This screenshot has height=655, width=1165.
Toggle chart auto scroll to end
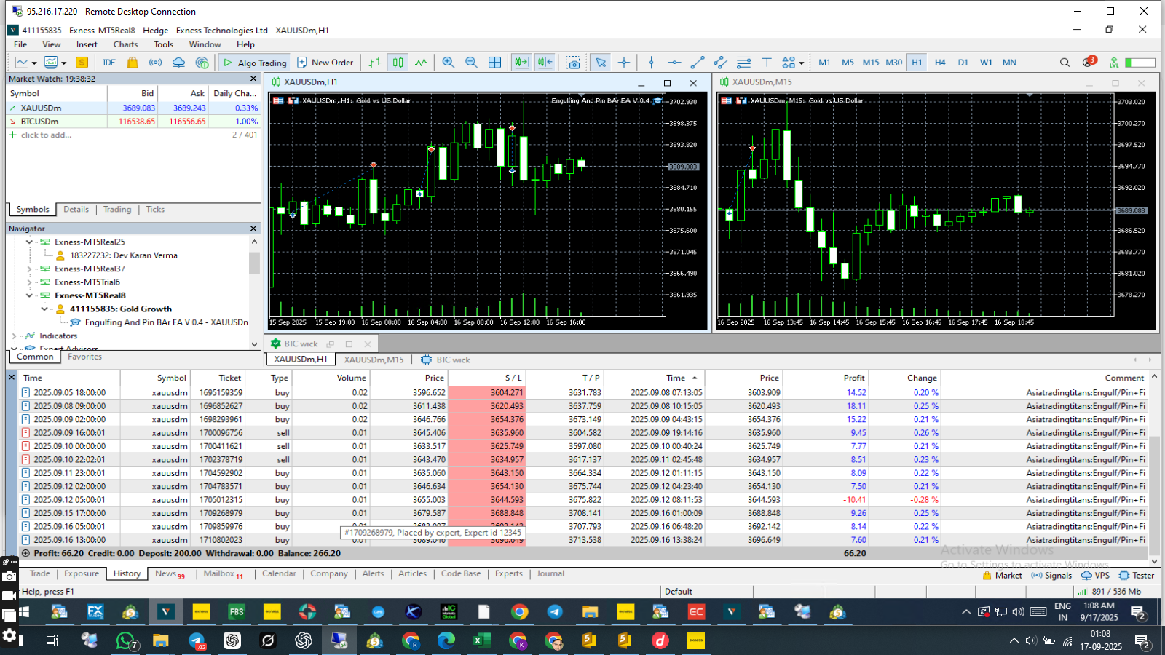pos(521,63)
